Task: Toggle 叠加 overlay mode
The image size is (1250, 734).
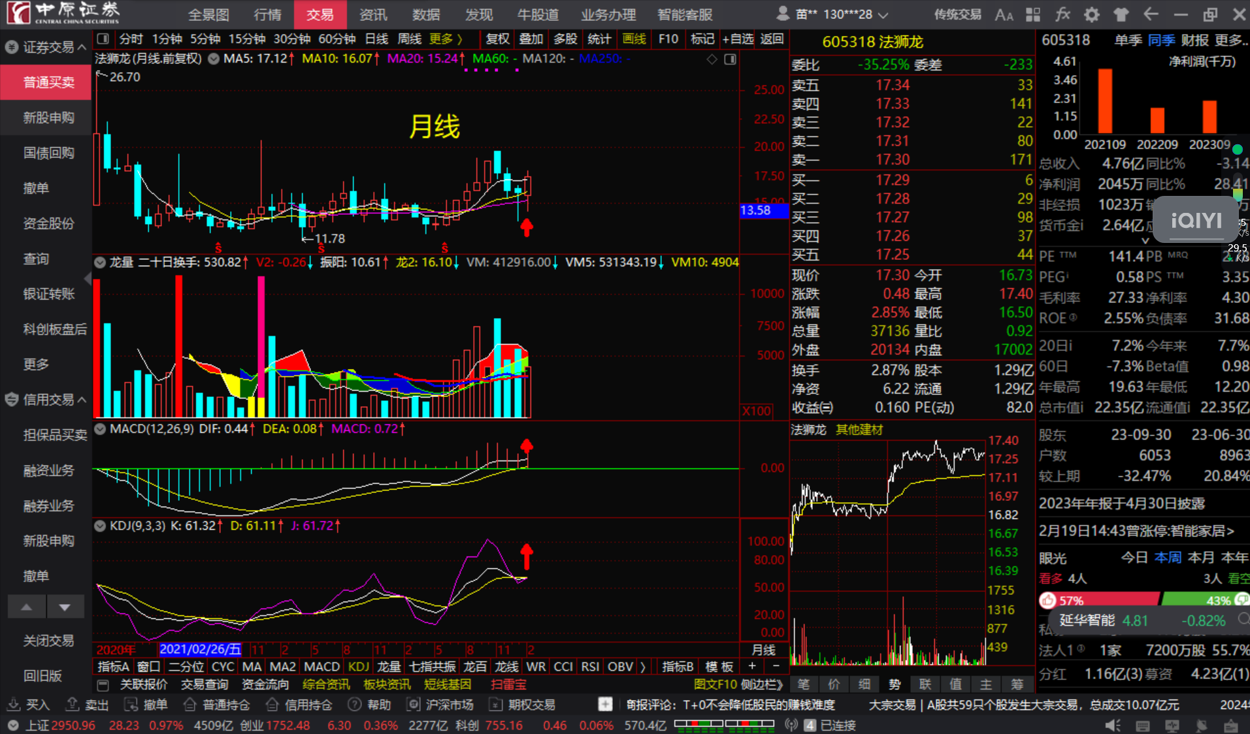Action: pyautogui.click(x=531, y=39)
